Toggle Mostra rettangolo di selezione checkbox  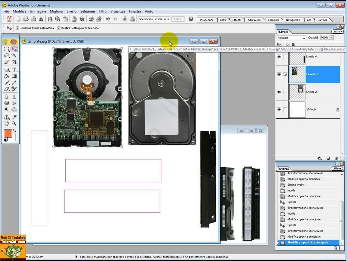[59, 28]
